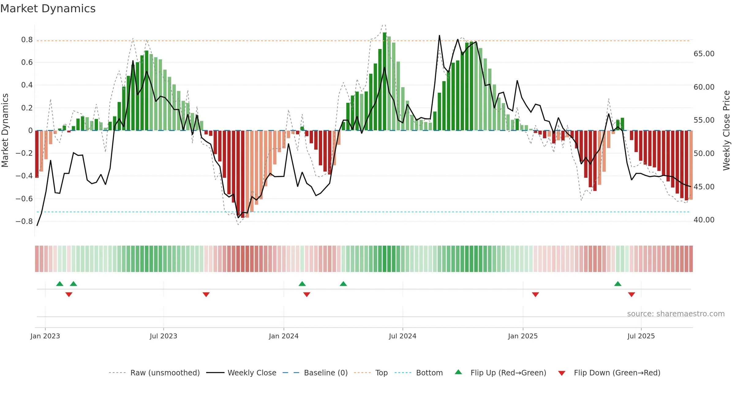Select the second flip-up marker after Jan 2023
The height and width of the screenshot is (413, 735).
[x=73, y=284]
